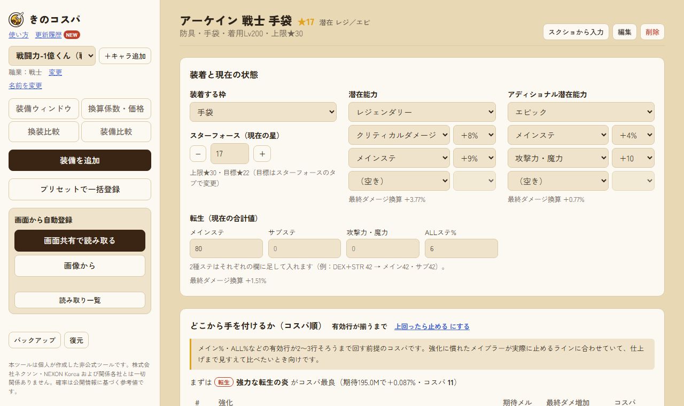Open the character selector 戦闘力-1億くん dropdown
This screenshot has height=406, width=684.
(52, 56)
